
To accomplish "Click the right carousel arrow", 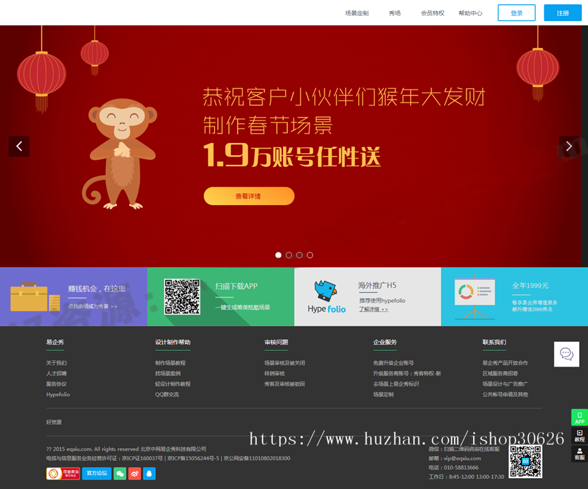I will click(x=569, y=146).
